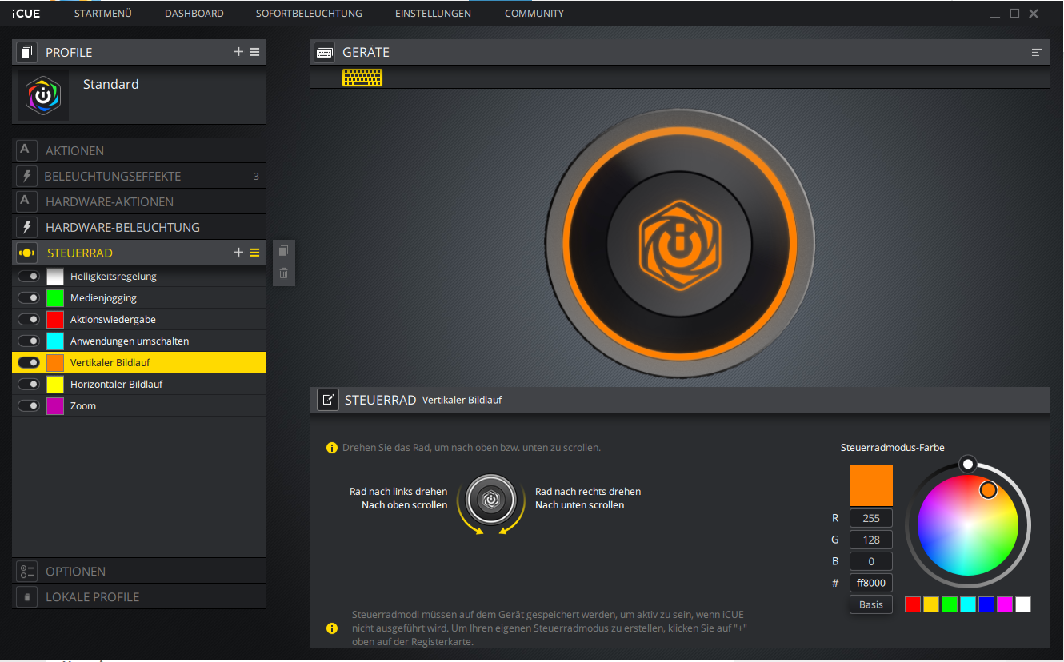The image size is (1064, 662).
Task: Click the Aktionen section icon
Action: 26,150
